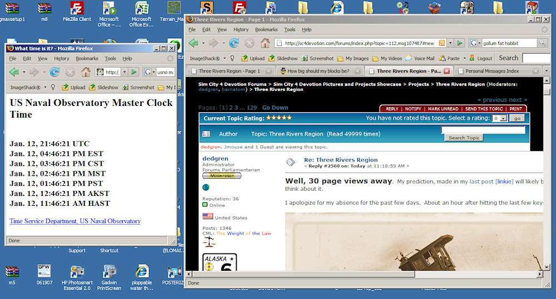The width and height of the screenshot is (556, 299).
Task: Click the topic search text field
Action: pyautogui.click(x=483, y=130)
